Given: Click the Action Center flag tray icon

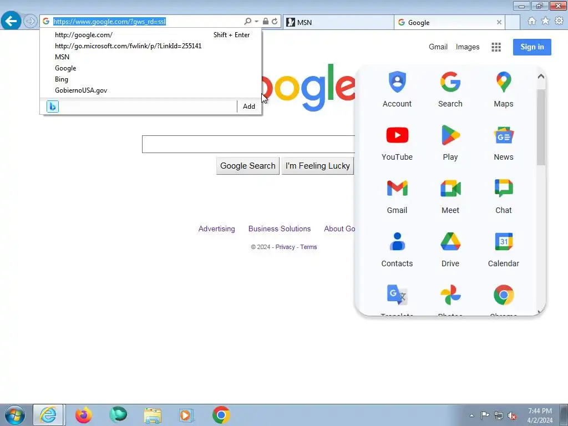Looking at the screenshot, I should [485, 415].
